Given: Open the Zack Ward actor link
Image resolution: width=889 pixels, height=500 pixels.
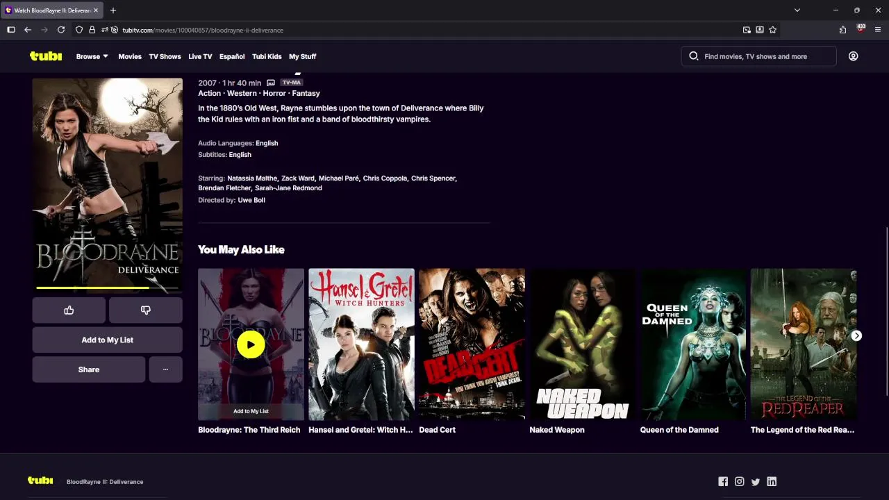Looking at the screenshot, I should pyautogui.click(x=298, y=178).
